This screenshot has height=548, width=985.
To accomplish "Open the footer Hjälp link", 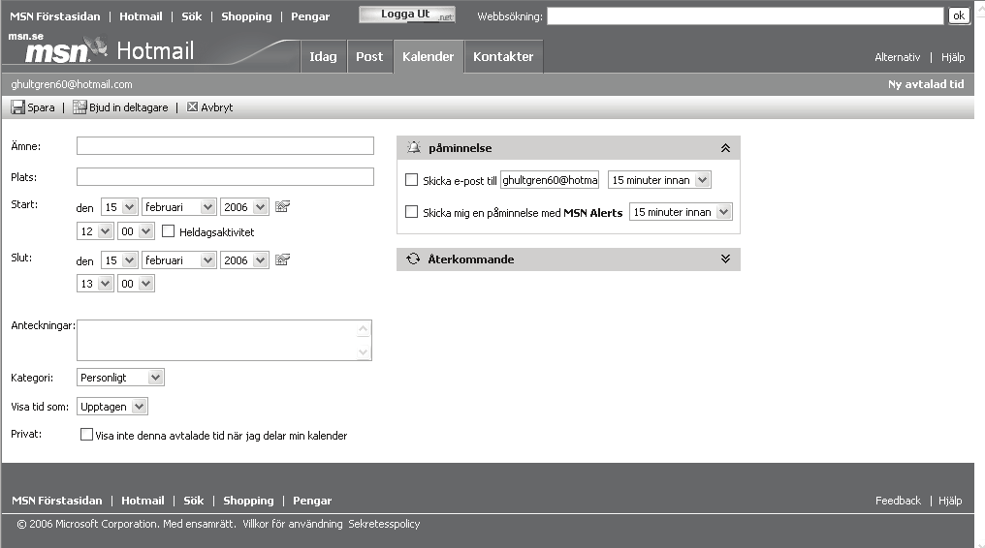I will pyautogui.click(x=950, y=501).
